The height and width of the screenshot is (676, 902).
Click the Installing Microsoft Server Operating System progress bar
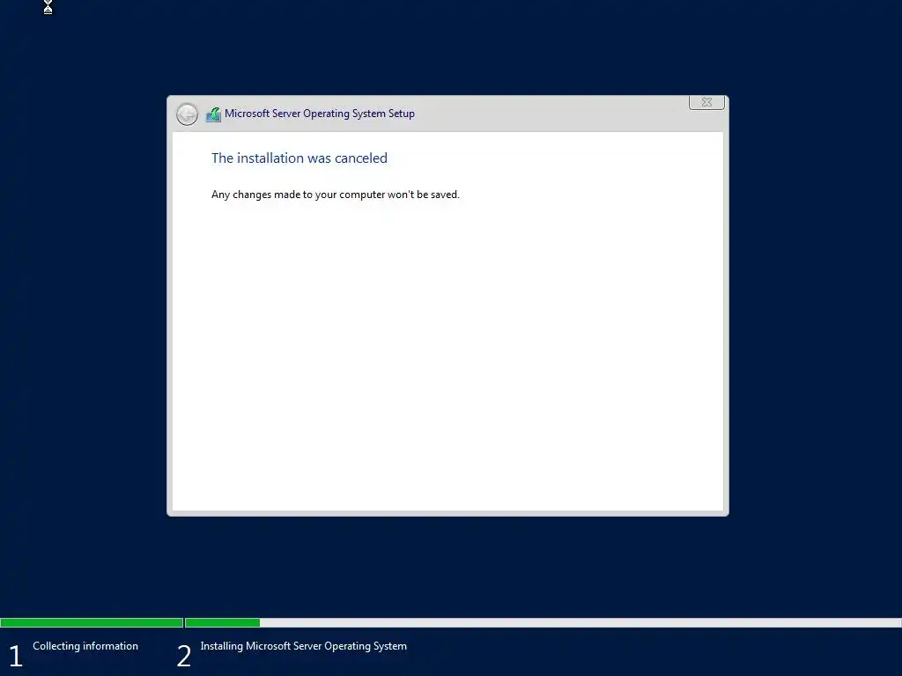coord(543,622)
